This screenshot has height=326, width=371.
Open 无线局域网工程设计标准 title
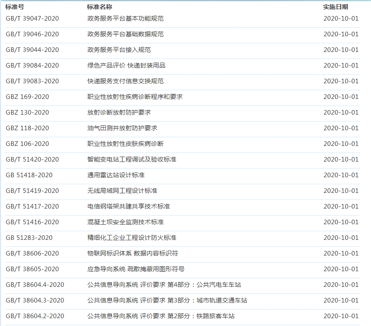coord(122,191)
